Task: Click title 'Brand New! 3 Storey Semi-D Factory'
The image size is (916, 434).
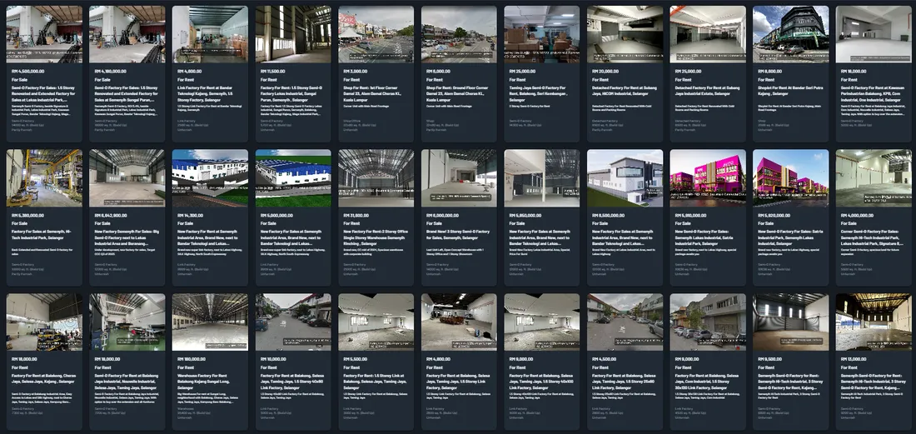Action: click(458, 235)
